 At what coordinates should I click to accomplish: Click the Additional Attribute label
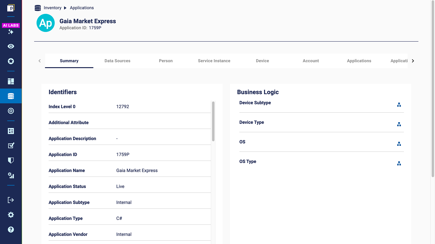69,123
